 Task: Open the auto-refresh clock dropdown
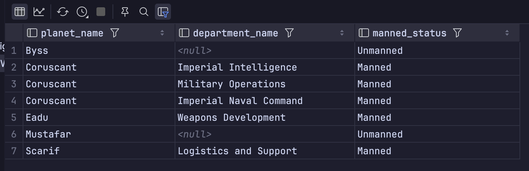[82, 12]
